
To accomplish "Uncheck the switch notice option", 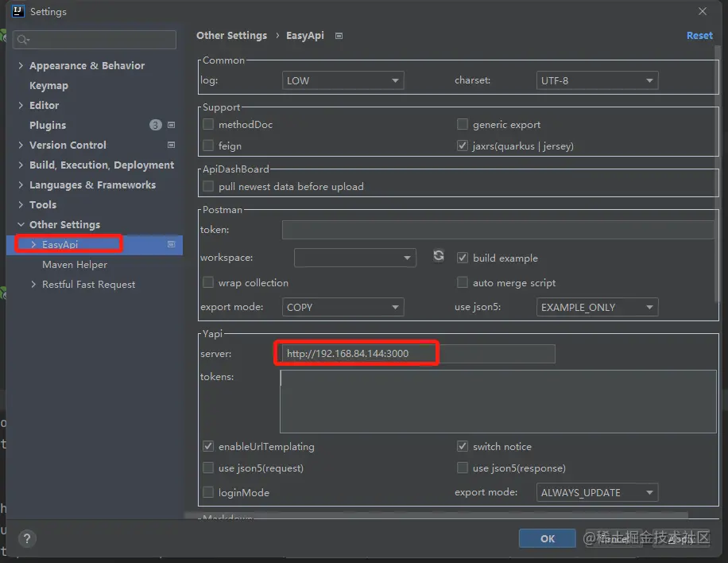I will (463, 446).
